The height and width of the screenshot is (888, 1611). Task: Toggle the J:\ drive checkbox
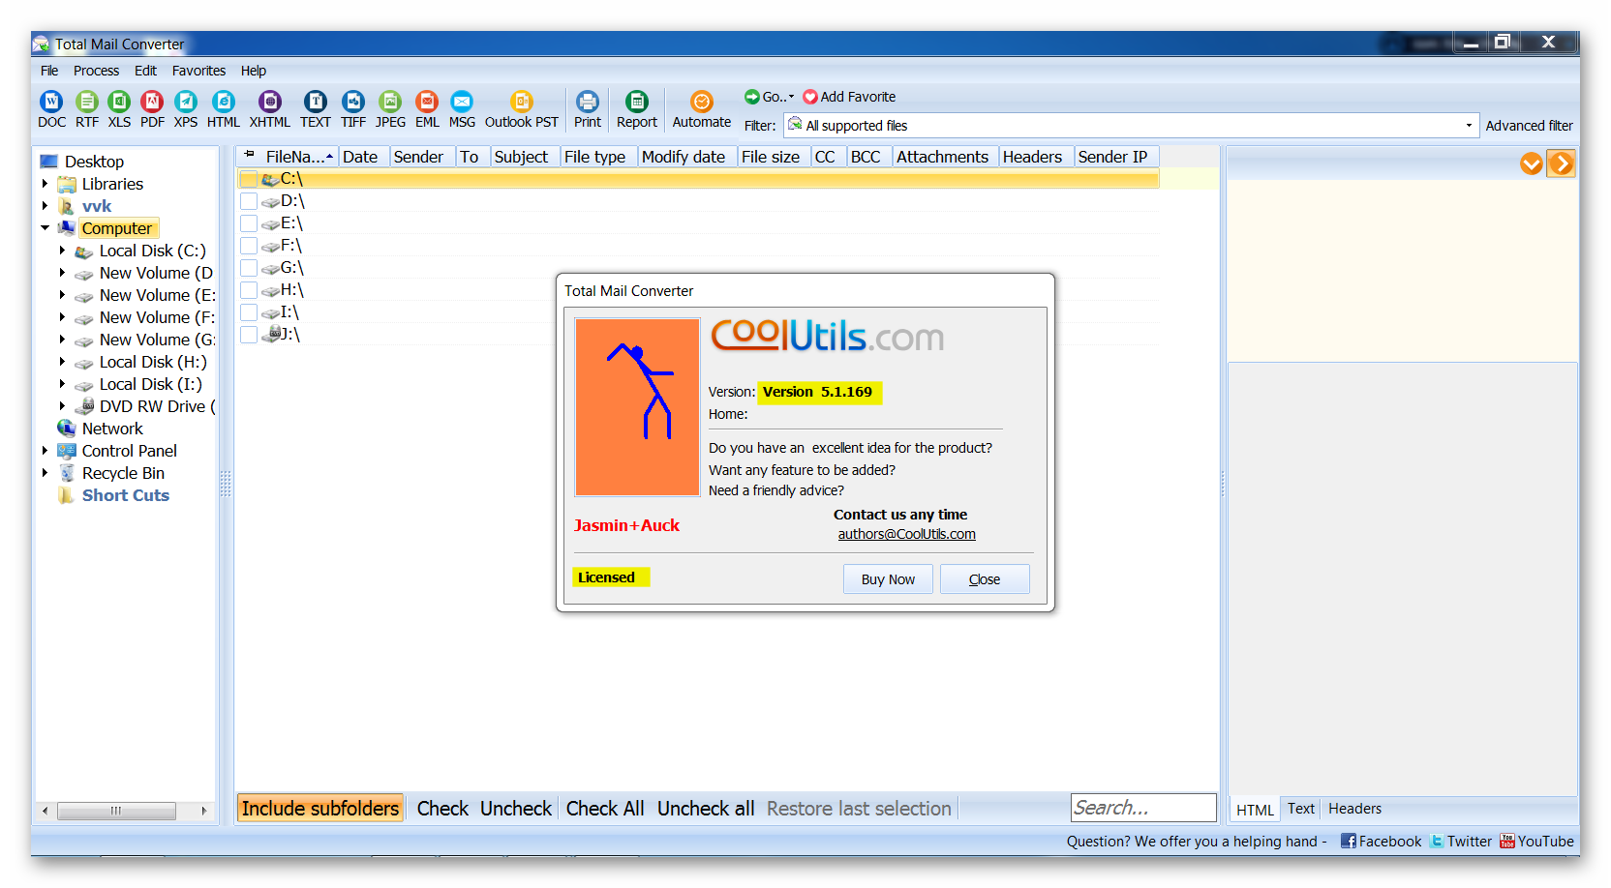[x=249, y=335]
